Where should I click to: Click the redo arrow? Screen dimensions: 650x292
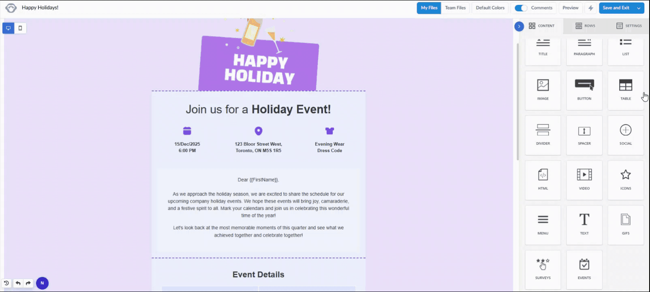click(x=28, y=283)
